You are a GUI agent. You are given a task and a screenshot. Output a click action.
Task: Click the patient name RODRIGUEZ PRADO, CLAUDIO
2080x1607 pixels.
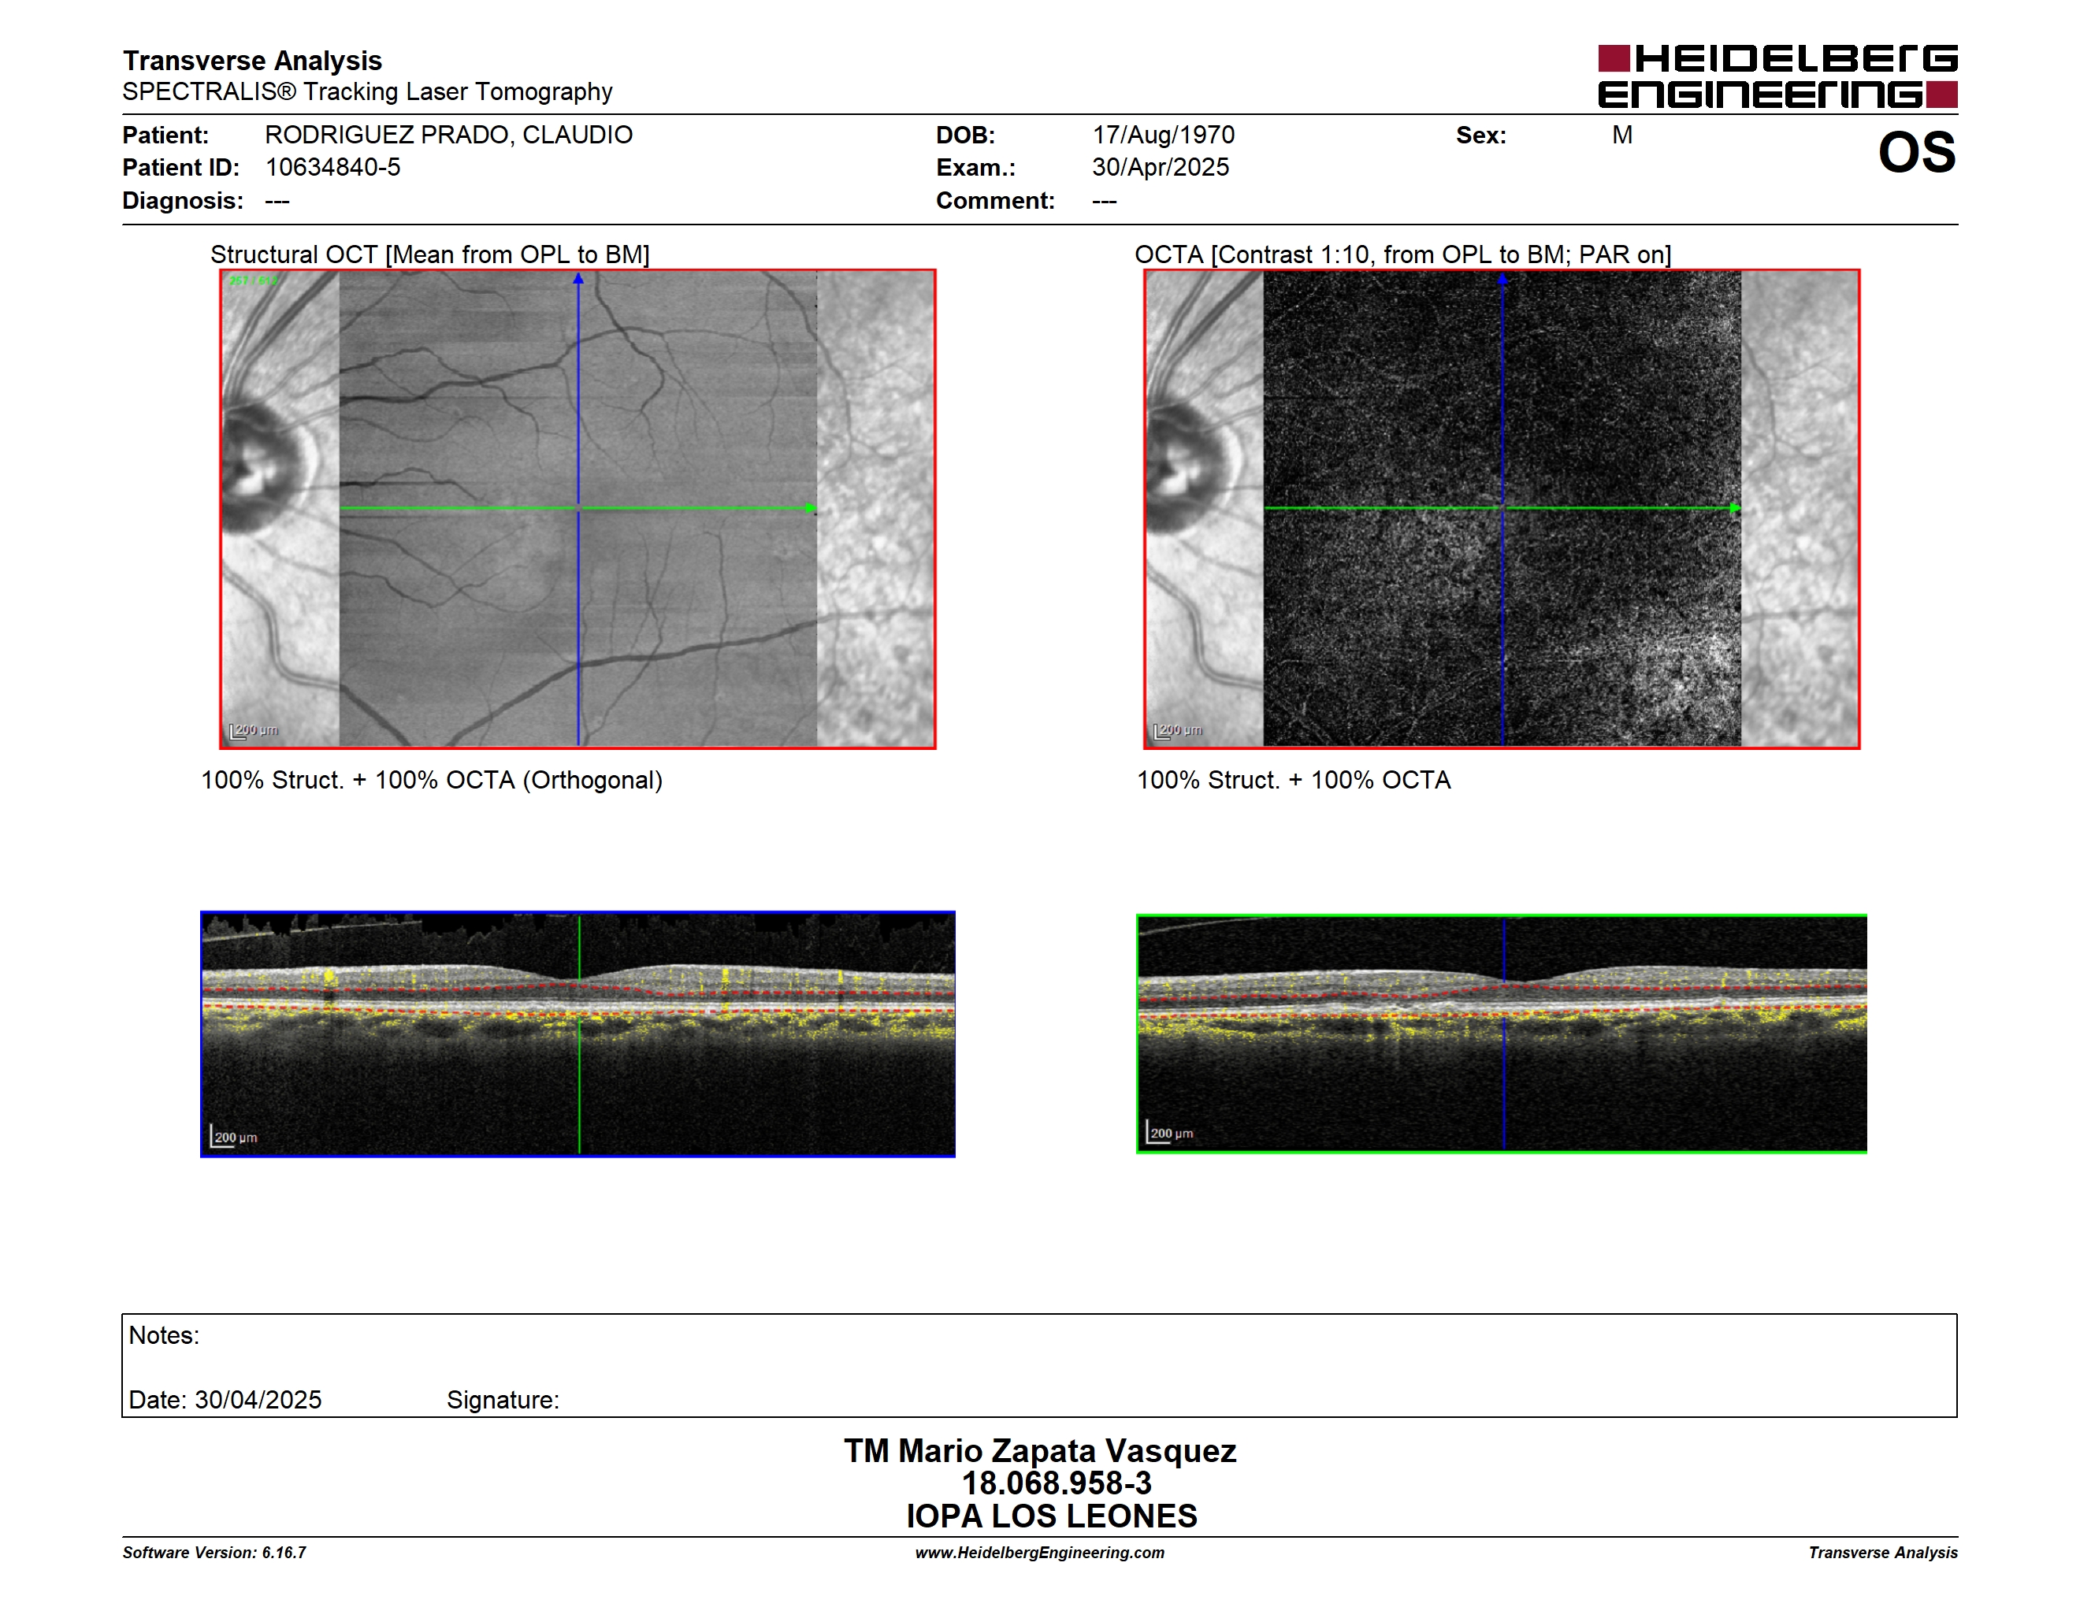point(448,135)
